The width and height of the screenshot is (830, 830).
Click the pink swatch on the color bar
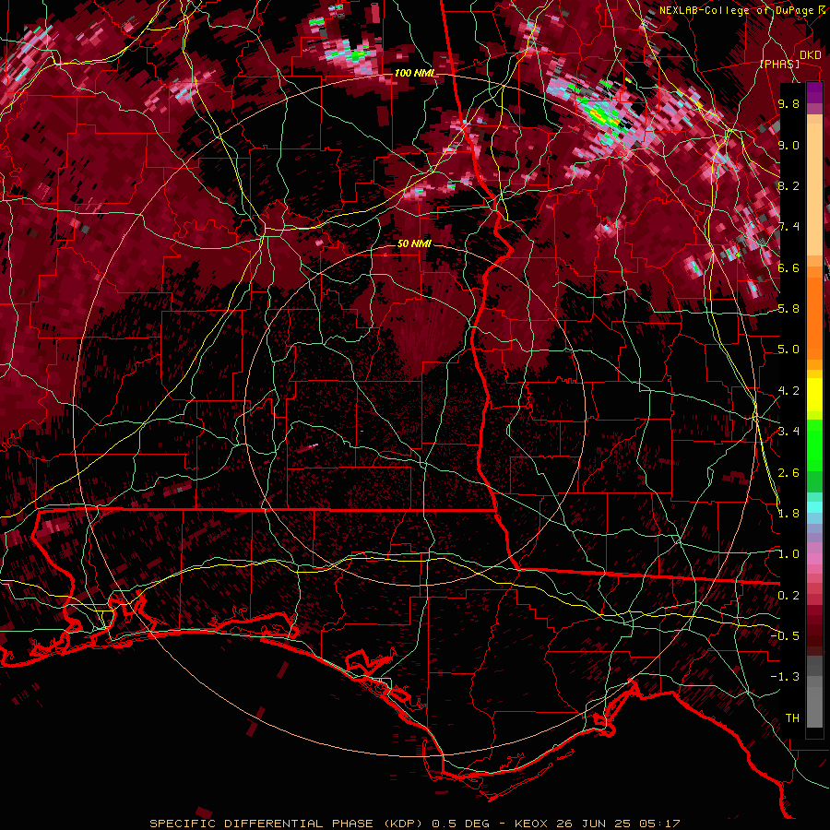814,558
